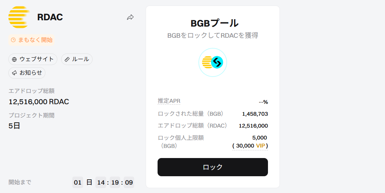
Task: Open the ルール rules button
Action: click(x=77, y=59)
